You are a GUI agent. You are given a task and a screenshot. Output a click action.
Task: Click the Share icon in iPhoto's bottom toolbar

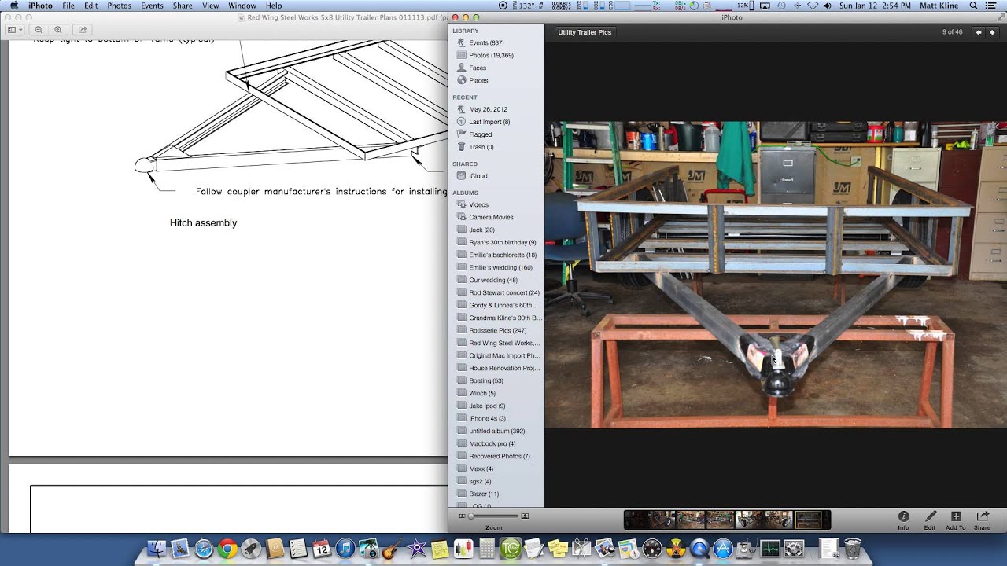pyautogui.click(x=983, y=520)
